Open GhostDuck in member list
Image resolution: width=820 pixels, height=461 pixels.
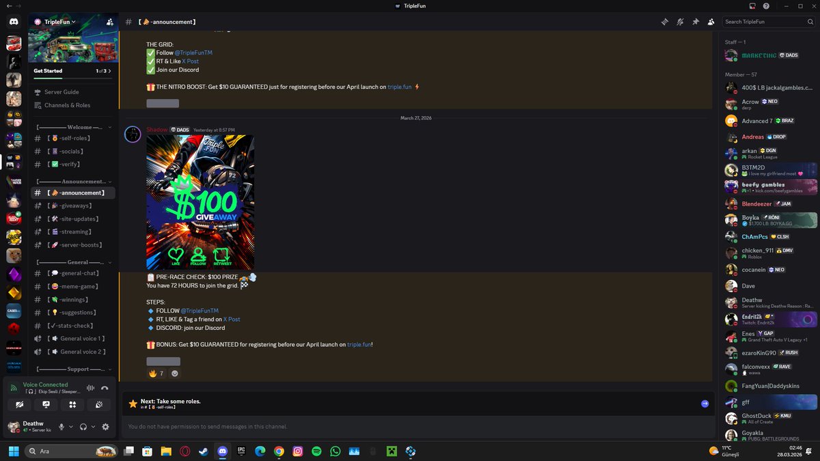(770, 418)
